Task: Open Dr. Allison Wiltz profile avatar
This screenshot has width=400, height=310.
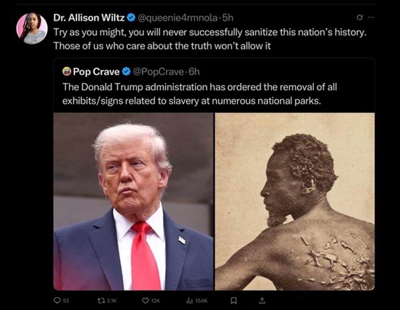Action: pyautogui.click(x=32, y=29)
